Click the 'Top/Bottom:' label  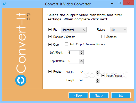coord(58,61)
